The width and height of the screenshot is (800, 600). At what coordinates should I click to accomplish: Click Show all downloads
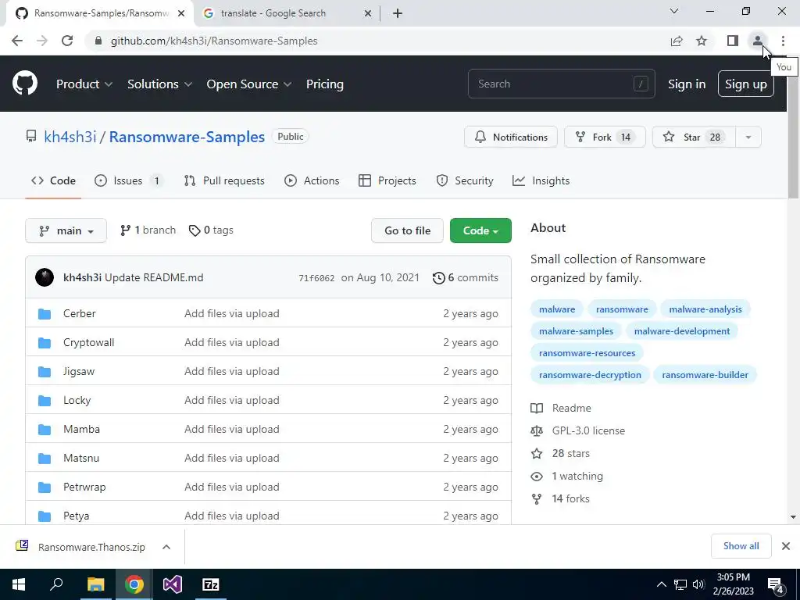point(741,546)
